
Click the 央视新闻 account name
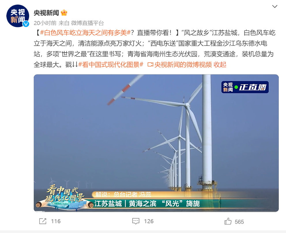click(x=46, y=13)
